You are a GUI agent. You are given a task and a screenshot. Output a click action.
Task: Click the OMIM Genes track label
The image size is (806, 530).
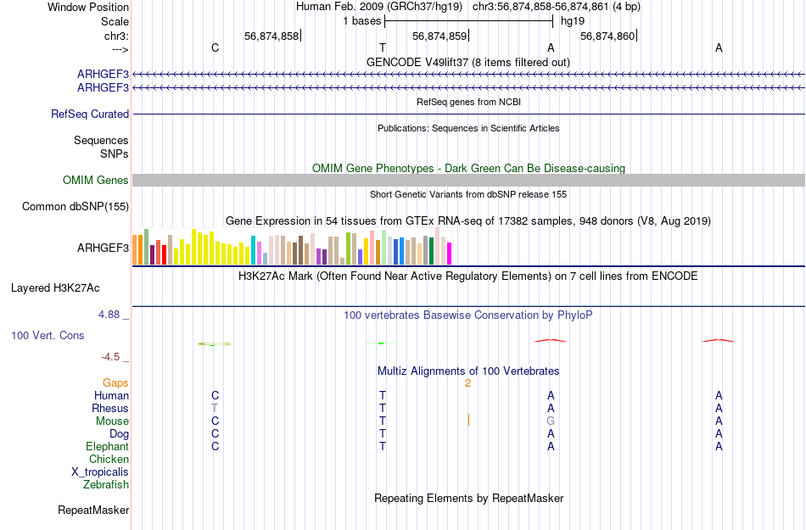[96, 181]
